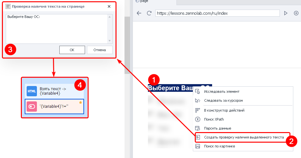Click the yellow star on the condition block

click(81, 102)
